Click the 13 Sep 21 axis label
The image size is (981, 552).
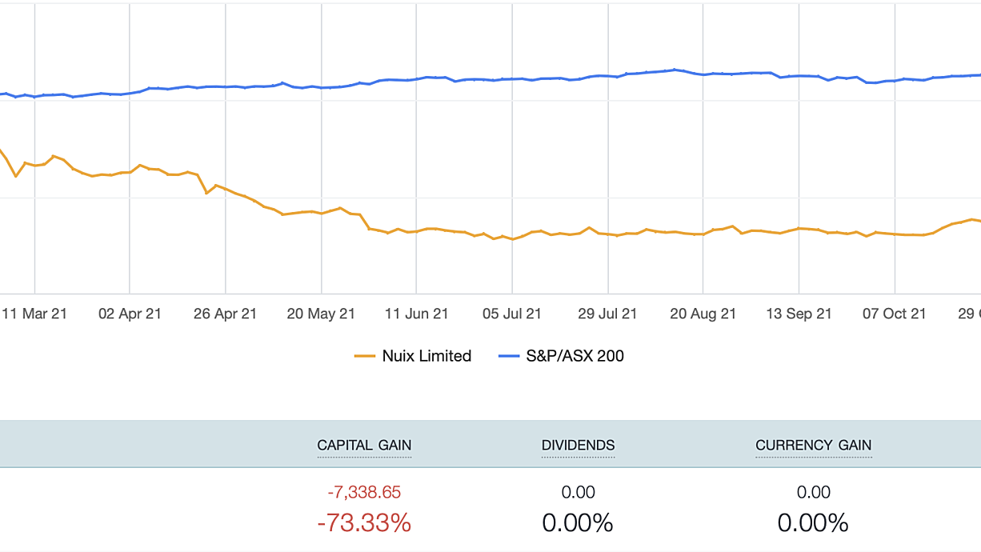click(x=799, y=314)
